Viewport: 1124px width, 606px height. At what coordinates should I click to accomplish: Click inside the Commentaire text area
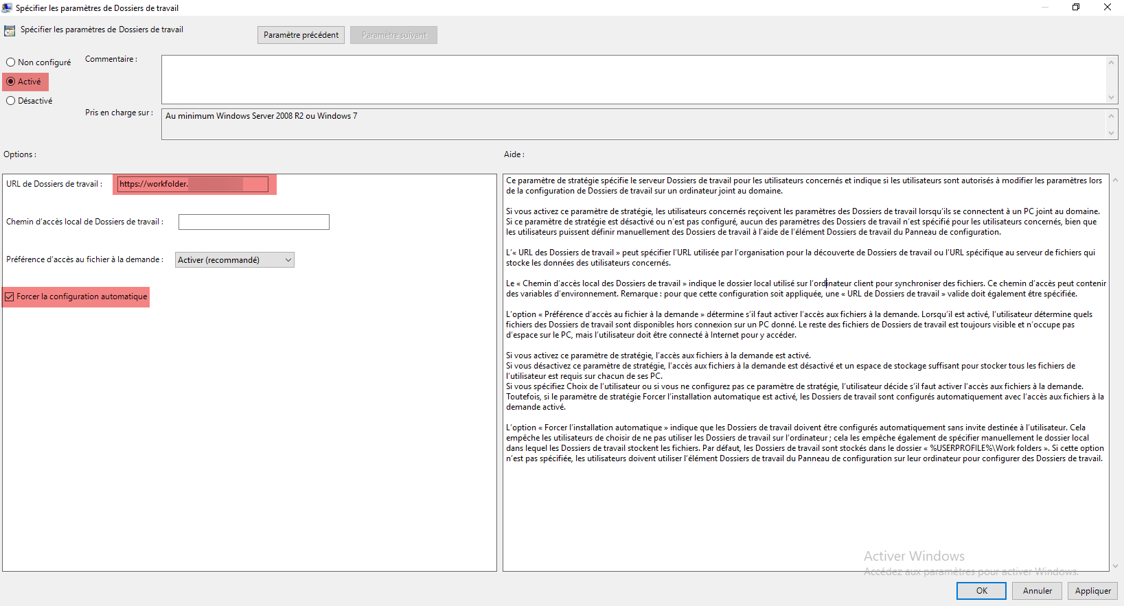(x=632, y=80)
